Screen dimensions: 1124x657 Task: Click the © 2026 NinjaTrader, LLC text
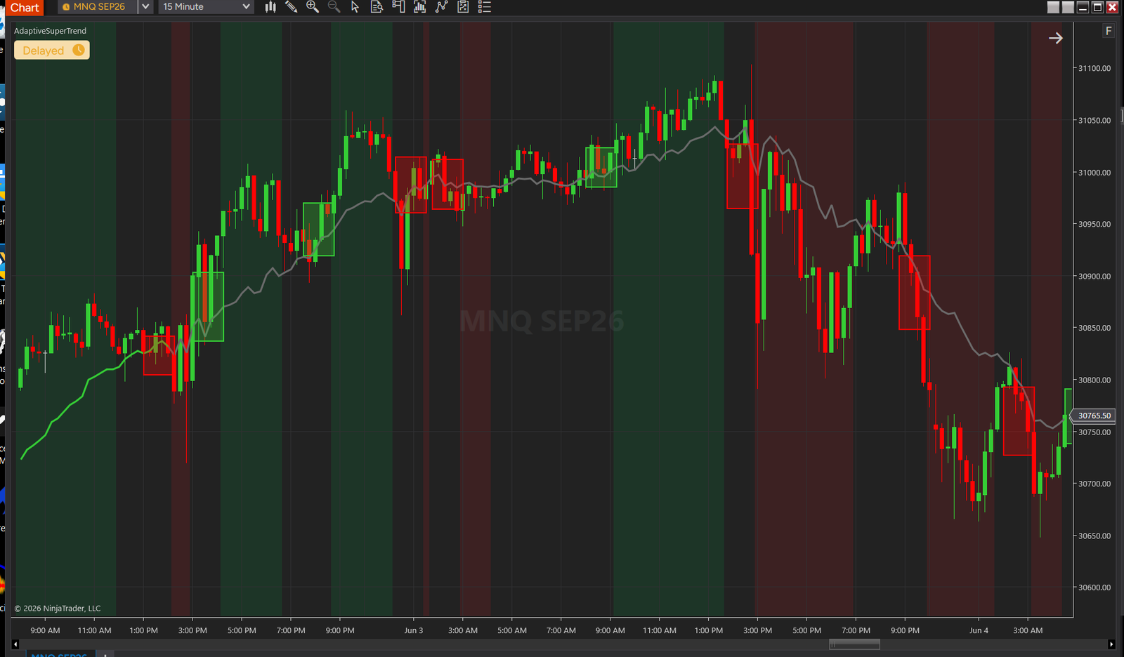coord(58,609)
